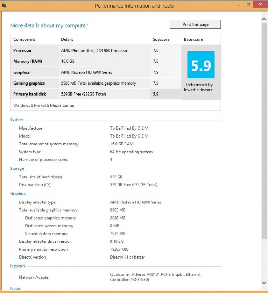Click the scrollbar up arrow
Viewport: 268px width, 293px height.
tap(264, 19)
